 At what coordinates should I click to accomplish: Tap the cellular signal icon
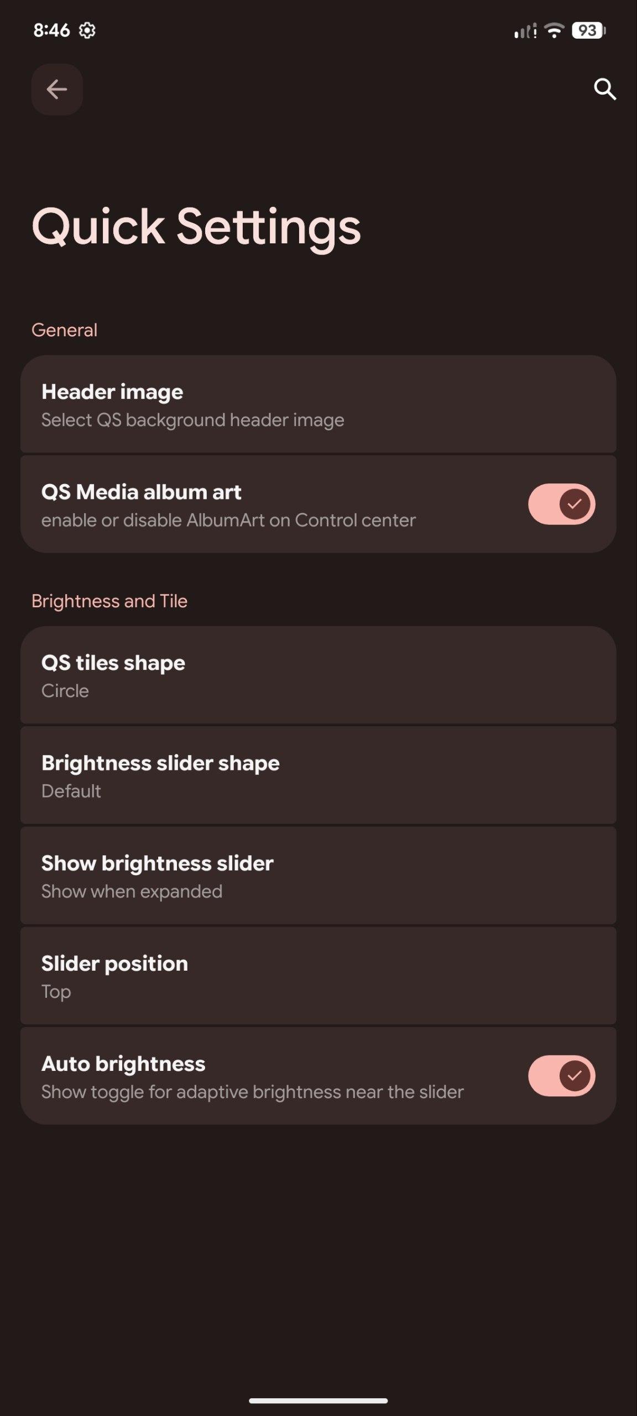[525, 31]
